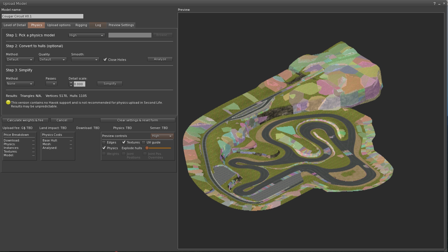This screenshot has height=252, width=448.
Task: Click Clear settings & reset form
Action: pos(138,120)
